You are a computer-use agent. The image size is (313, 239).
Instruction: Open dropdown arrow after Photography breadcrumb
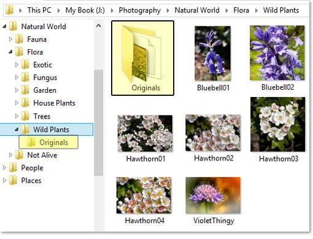pyautogui.click(x=168, y=10)
